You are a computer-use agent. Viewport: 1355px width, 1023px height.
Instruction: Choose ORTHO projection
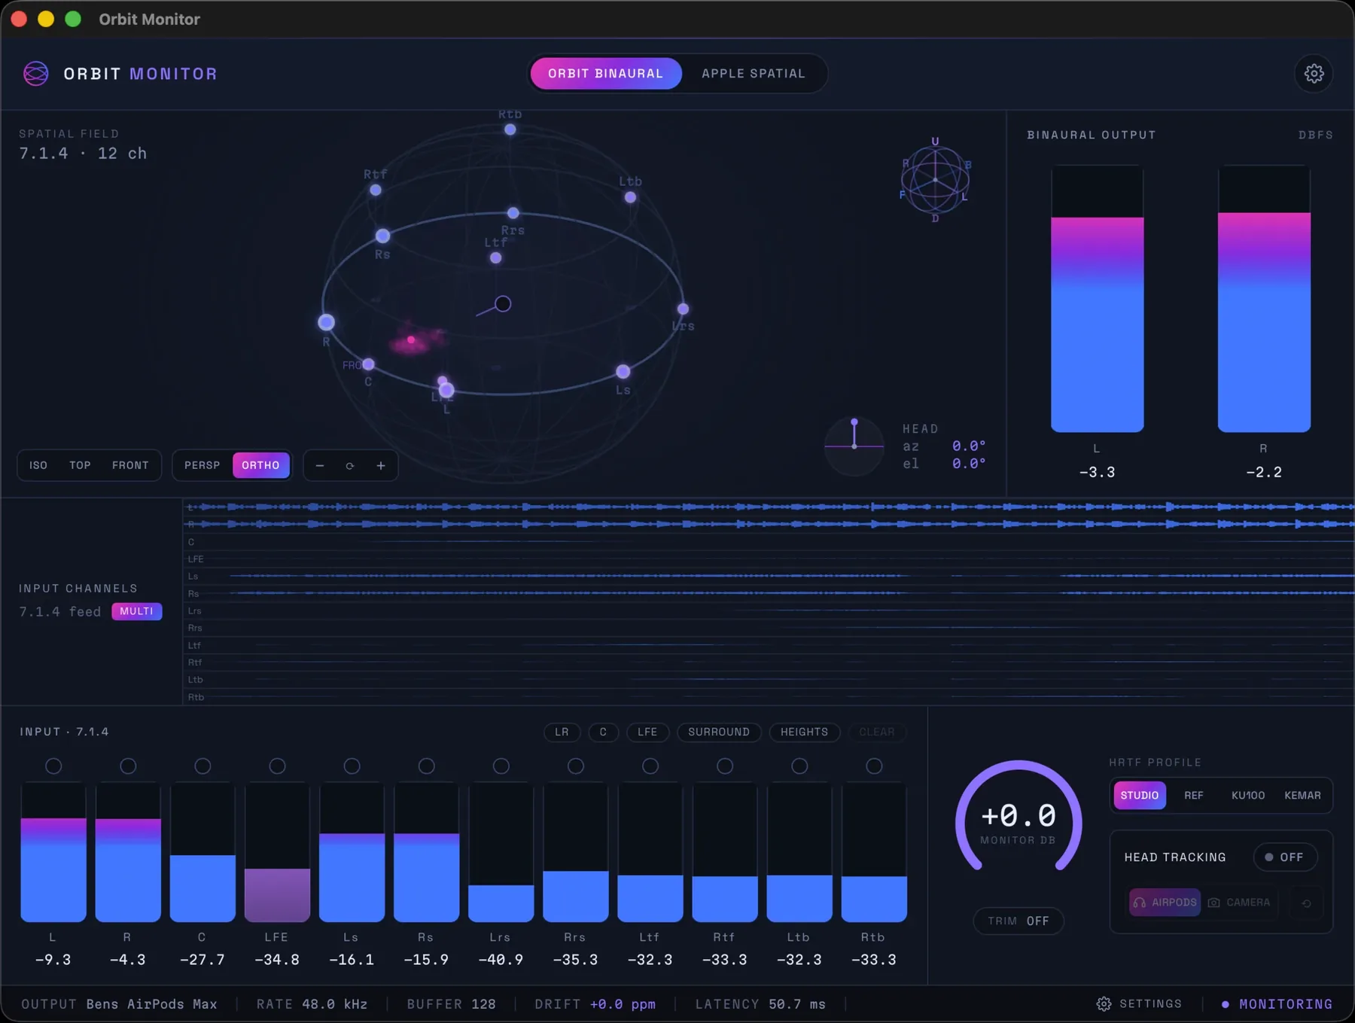[x=260, y=465]
